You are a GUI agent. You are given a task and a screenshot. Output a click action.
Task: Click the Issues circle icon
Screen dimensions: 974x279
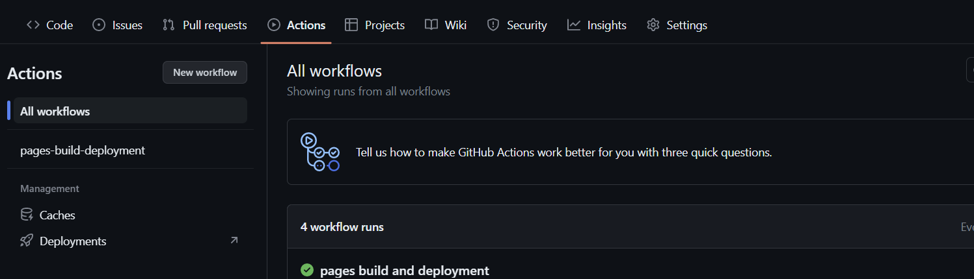99,25
